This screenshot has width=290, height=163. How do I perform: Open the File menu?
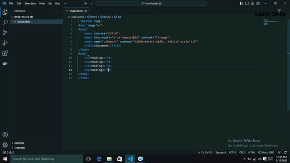coord(11,3)
